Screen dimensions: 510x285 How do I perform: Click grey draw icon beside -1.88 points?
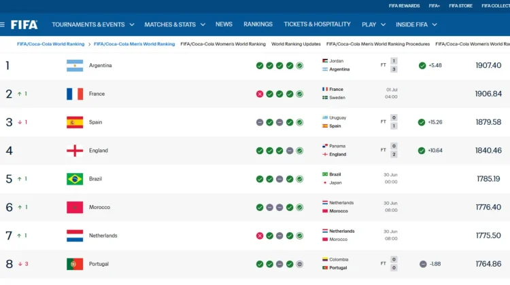[x=423, y=264]
